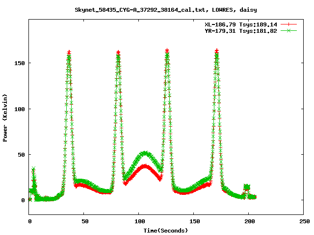Click the small calibration spike near 4 seconds
Image resolution: width=314 pixels, height=235 pixels.
34,169
